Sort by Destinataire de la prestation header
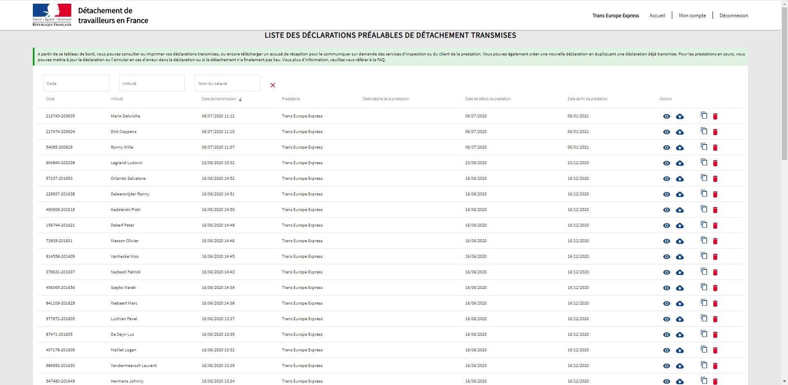 pos(386,99)
